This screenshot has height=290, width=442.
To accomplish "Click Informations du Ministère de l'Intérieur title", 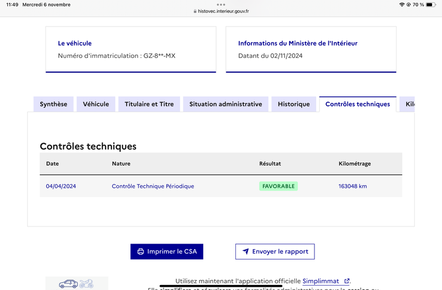I will [x=298, y=44].
